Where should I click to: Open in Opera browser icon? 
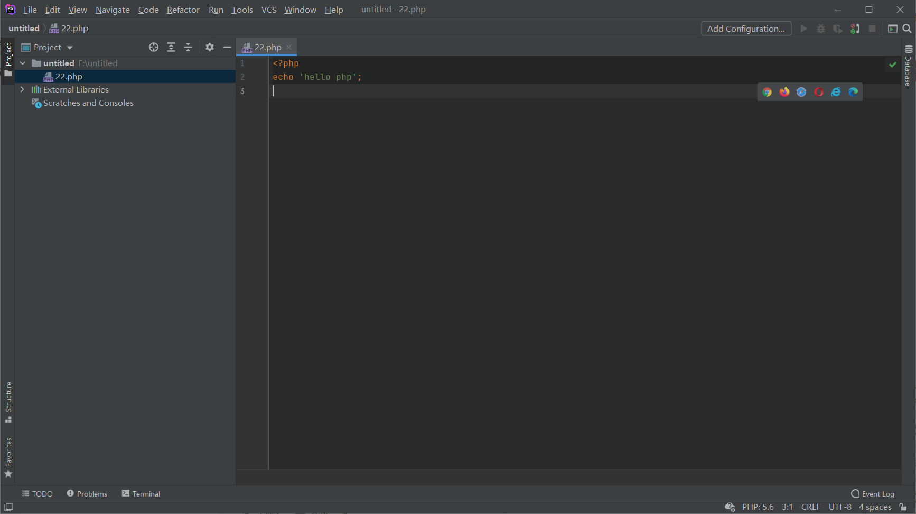point(819,92)
